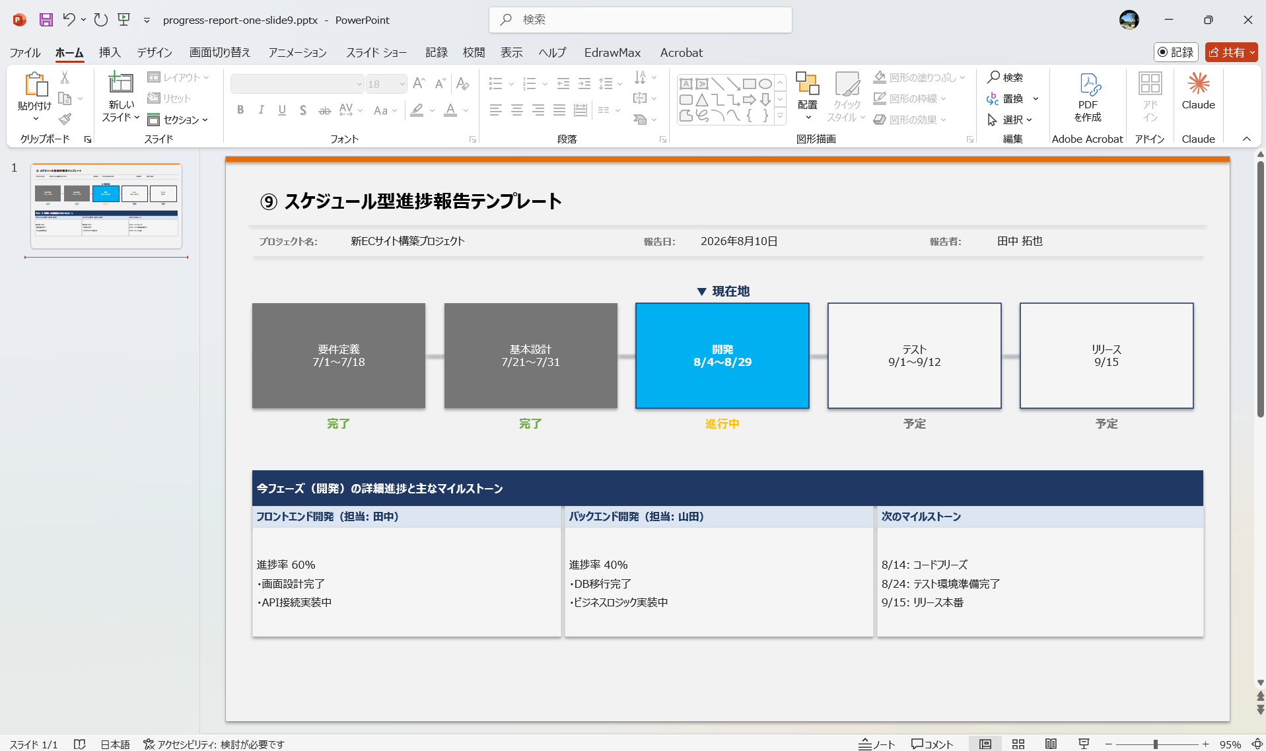Open 置換 replace in the editing group
The image size is (1266, 751).
click(1005, 98)
